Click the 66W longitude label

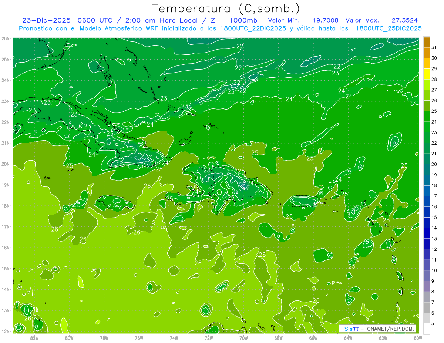click(x=313, y=338)
